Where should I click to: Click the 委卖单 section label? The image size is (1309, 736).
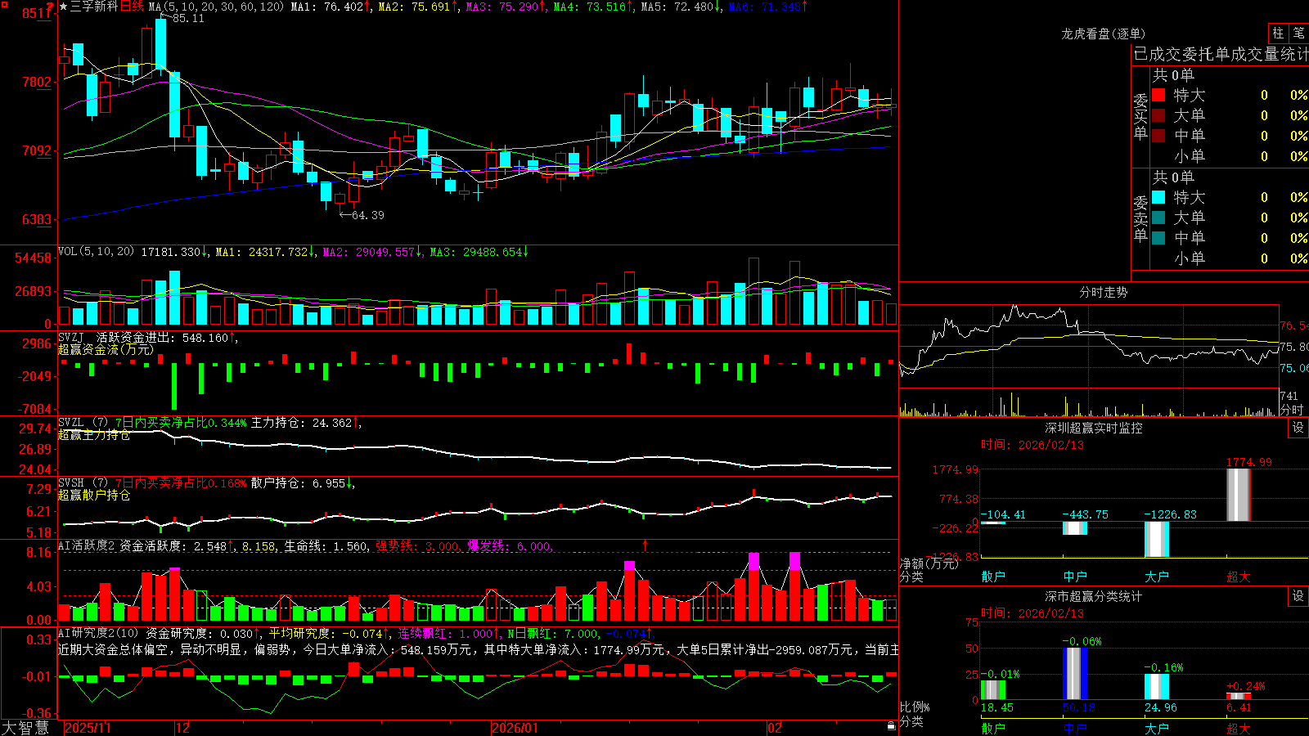(x=1140, y=219)
